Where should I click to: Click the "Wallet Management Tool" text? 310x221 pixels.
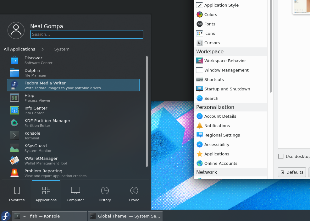46,163
